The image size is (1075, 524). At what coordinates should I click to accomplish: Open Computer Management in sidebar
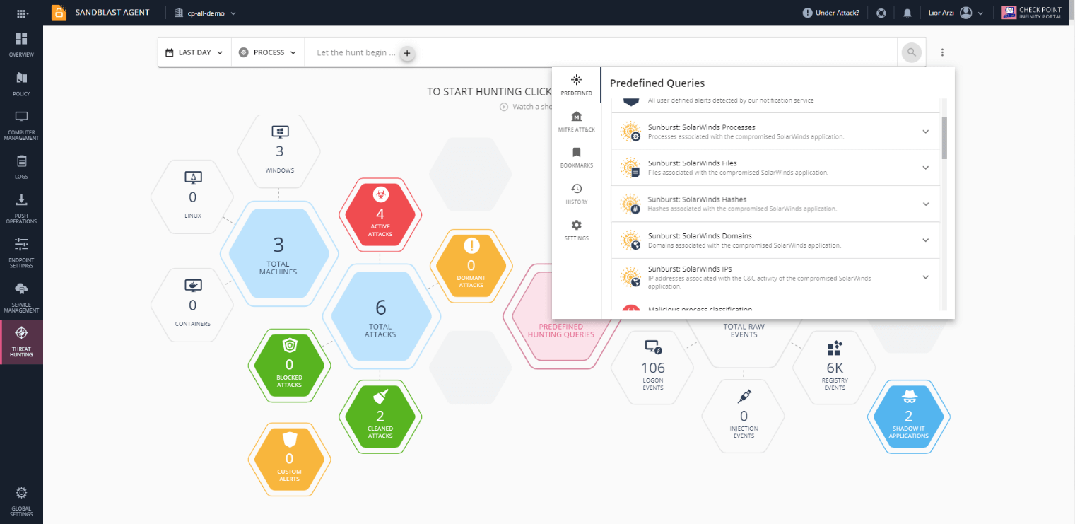[x=21, y=125]
